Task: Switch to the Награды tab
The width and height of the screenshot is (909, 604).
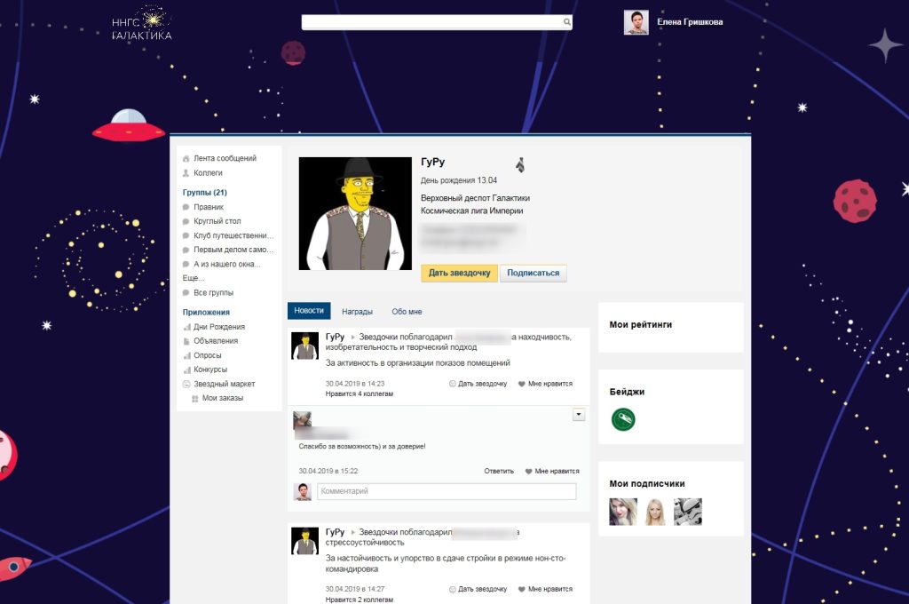Action: point(357,312)
